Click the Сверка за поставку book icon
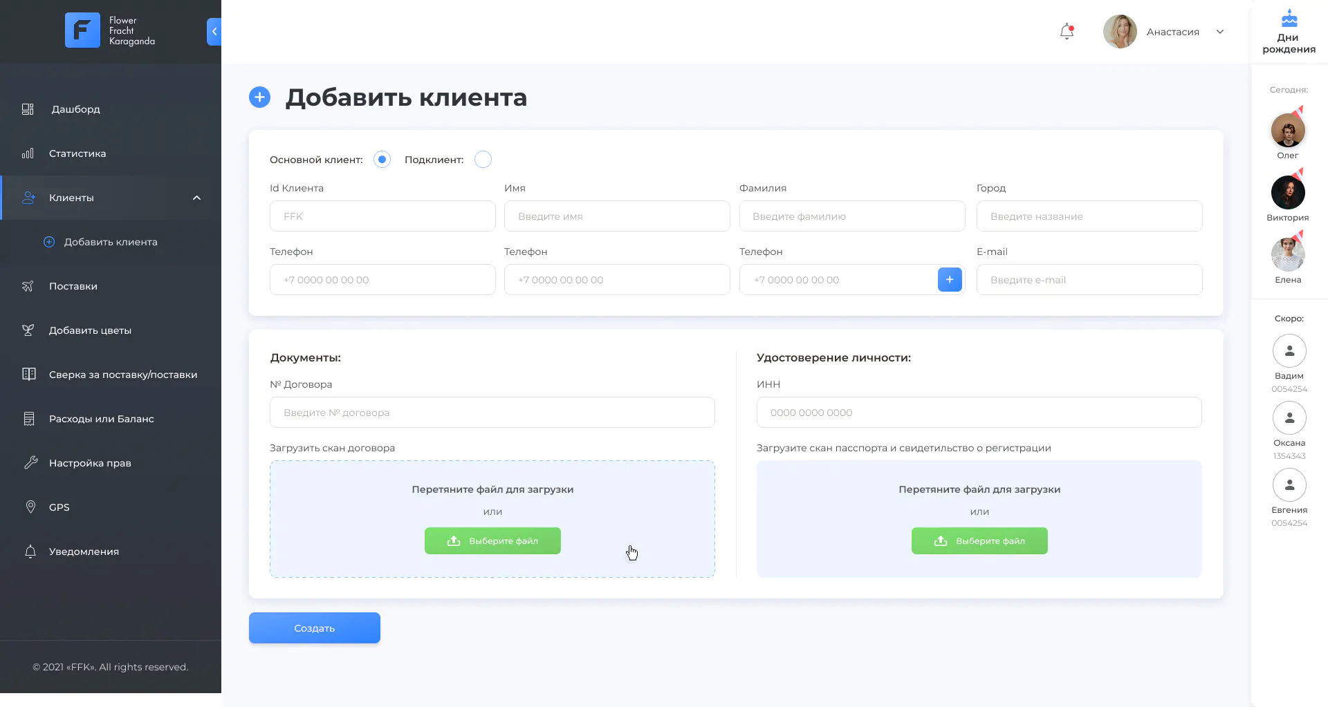The width and height of the screenshot is (1328, 707). 28,375
